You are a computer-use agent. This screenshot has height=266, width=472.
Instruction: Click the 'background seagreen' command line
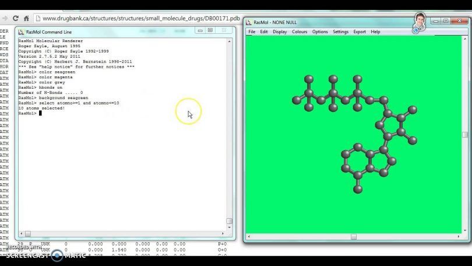point(53,98)
